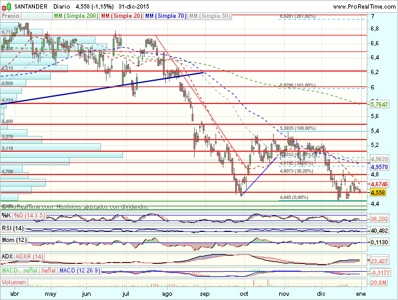Click the 5,489 volume profile level
The image size is (398, 300).
[7, 121]
